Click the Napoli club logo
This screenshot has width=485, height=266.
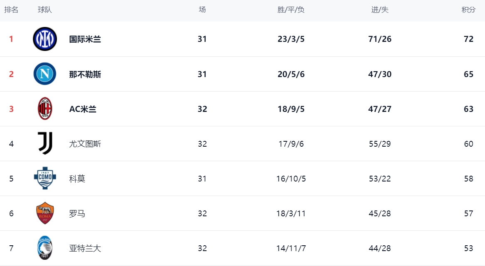pos(45,74)
